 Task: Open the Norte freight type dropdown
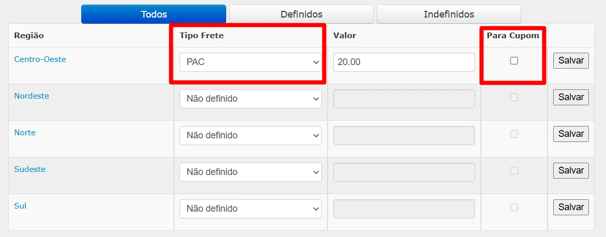point(250,135)
